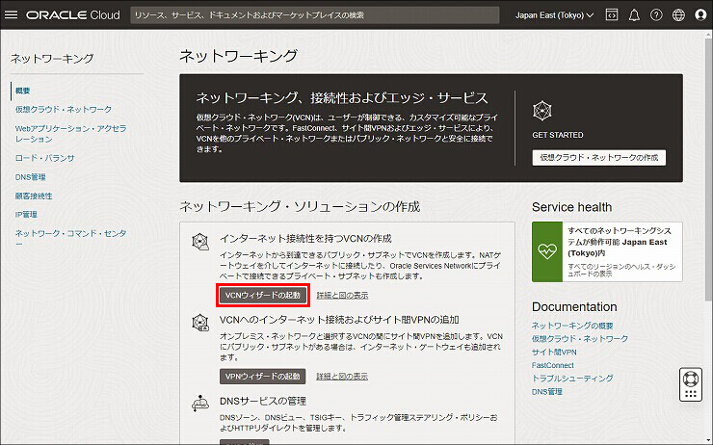Click インターネット接続性を持つVCNの作成 heading

pos(305,238)
